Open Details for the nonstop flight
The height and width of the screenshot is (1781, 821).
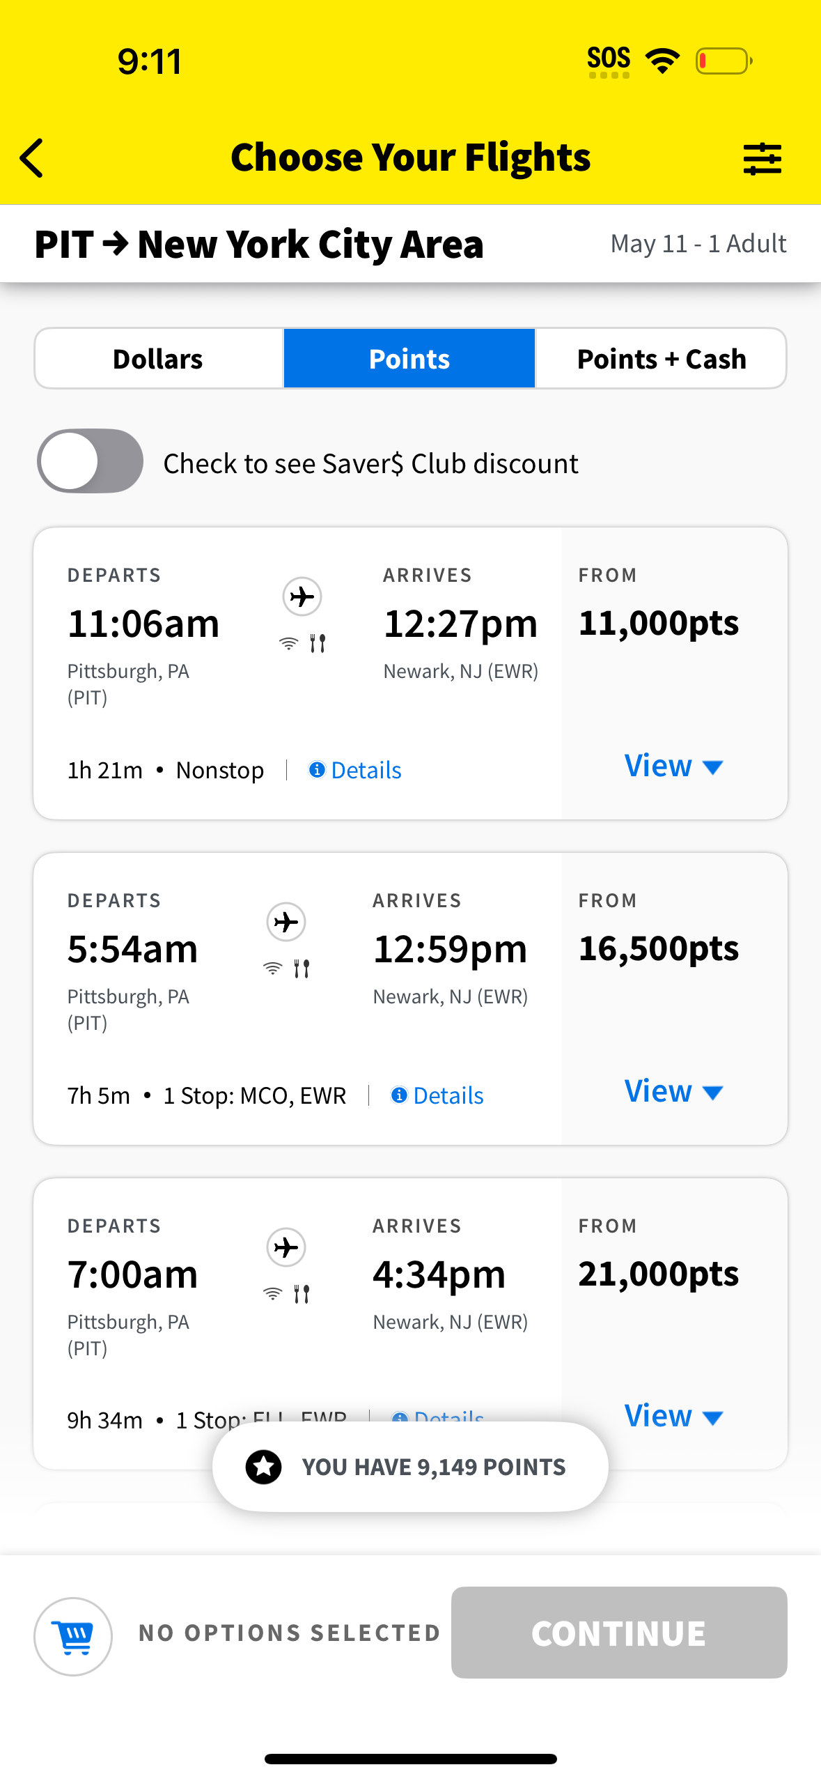point(366,770)
